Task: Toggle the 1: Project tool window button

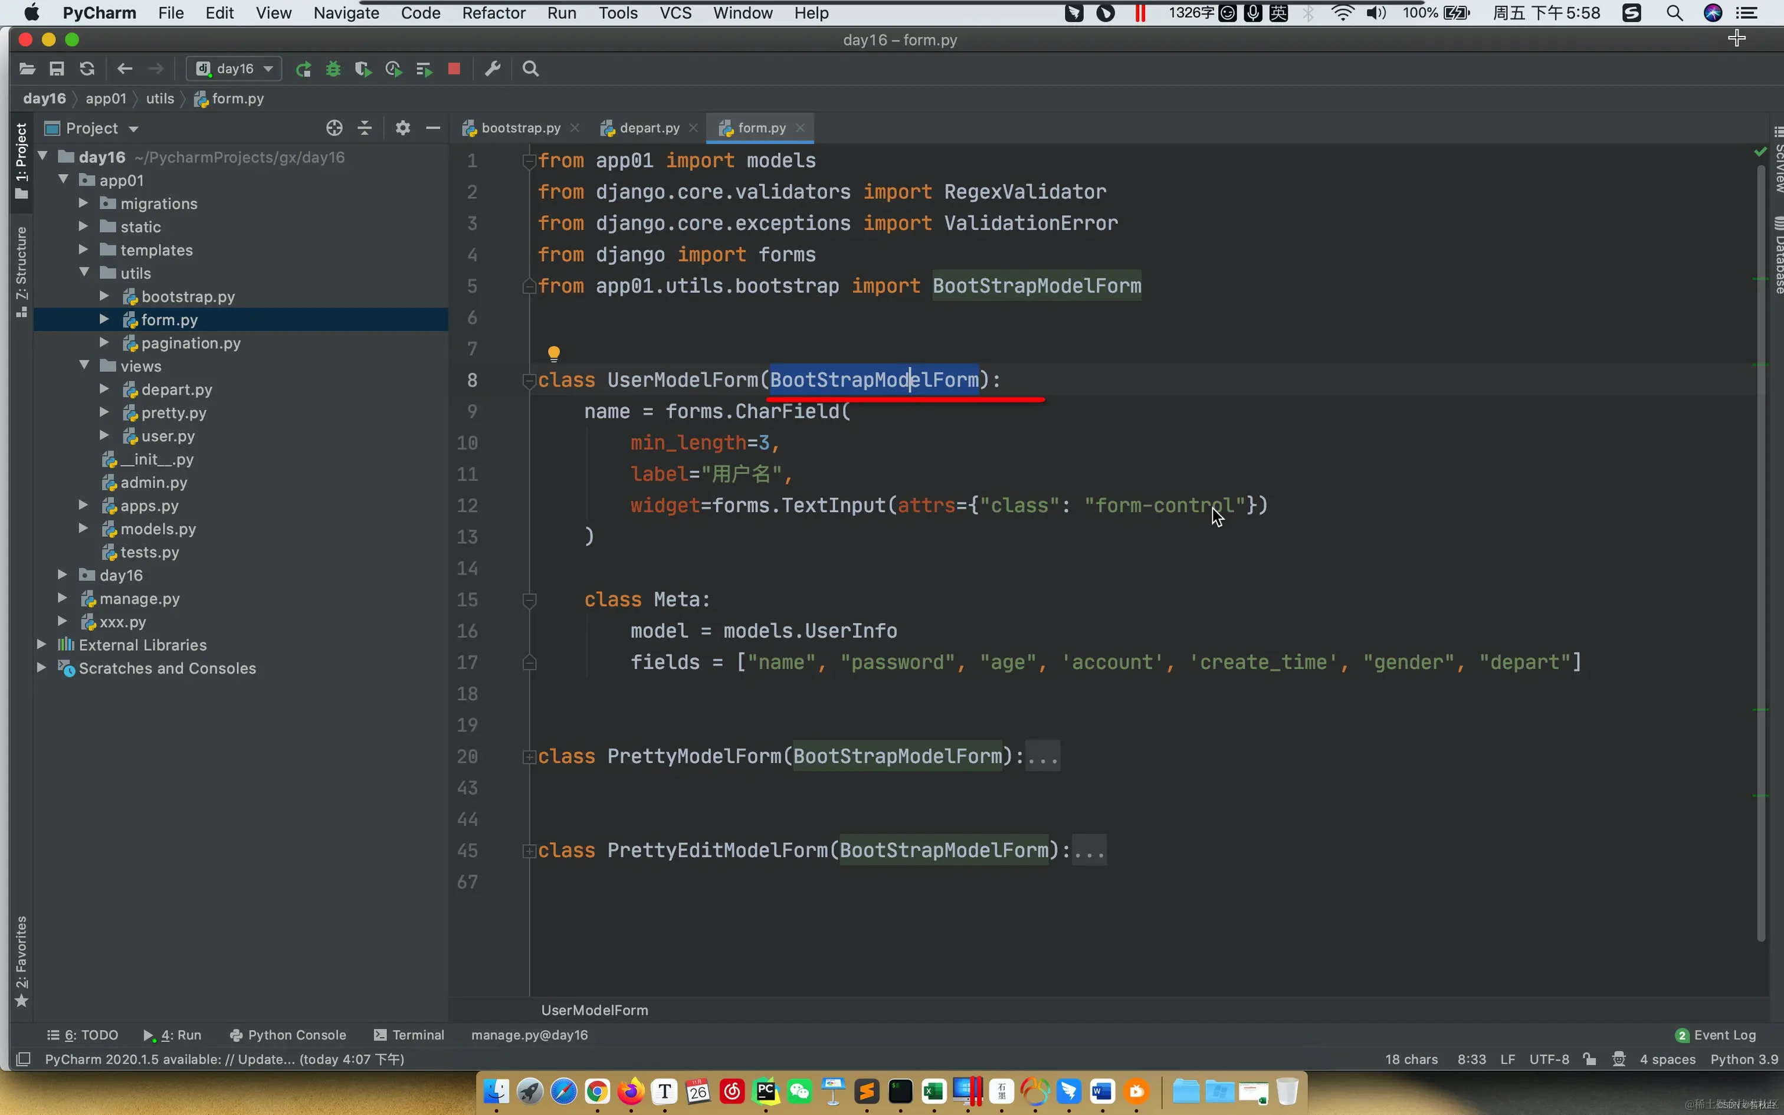Action: tap(21, 160)
